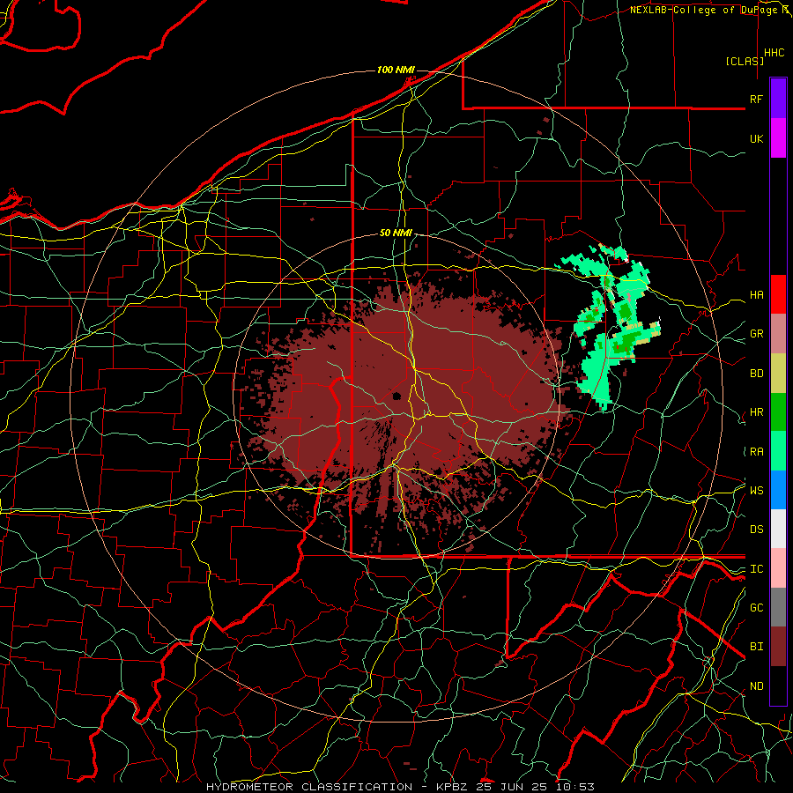Click the "ND" legend label

click(x=756, y=686)
